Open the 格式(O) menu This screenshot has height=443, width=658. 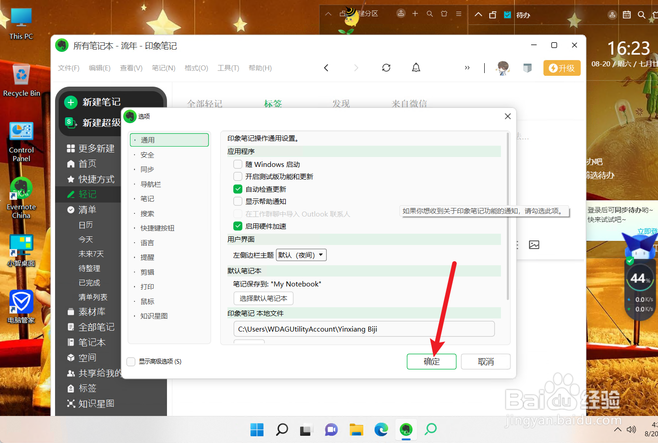click(196, 68)
